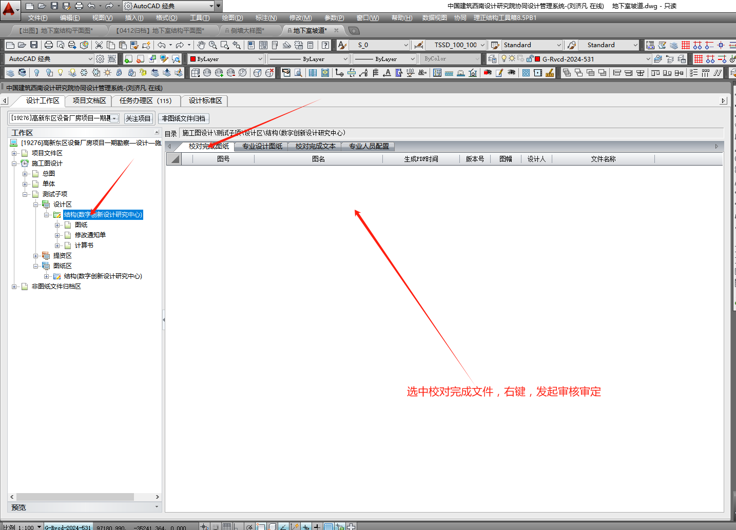The image size is (736, 530).
Task: Open the 协同 menu
Action: [460, 18]
